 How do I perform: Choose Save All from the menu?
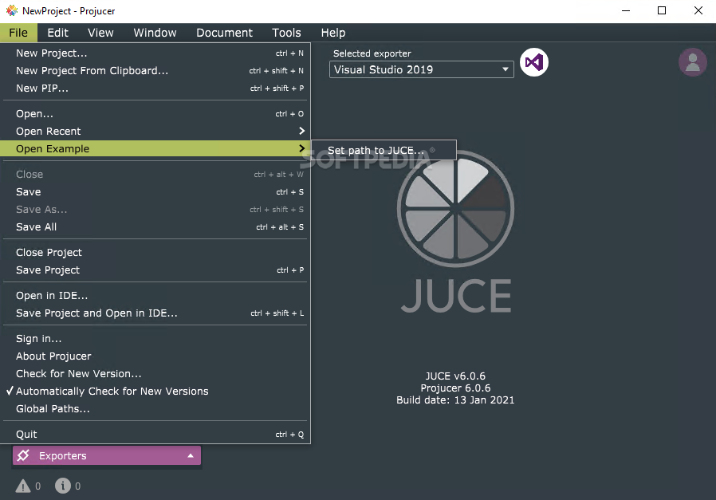(155, 227)
